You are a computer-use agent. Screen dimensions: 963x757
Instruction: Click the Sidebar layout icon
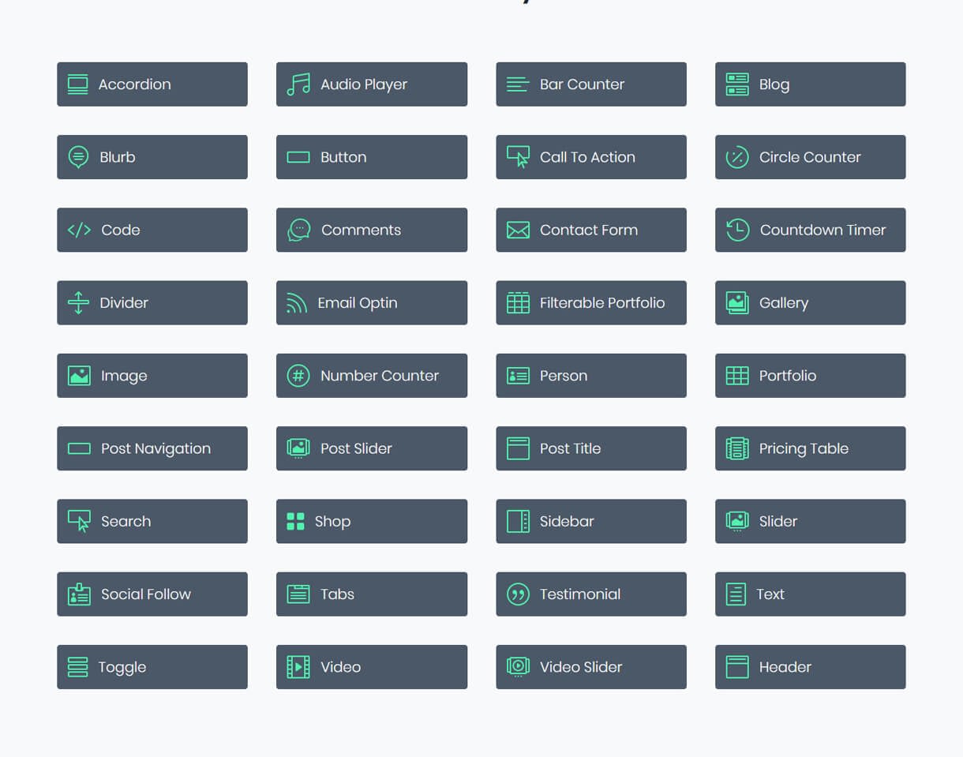pos(518,521)
